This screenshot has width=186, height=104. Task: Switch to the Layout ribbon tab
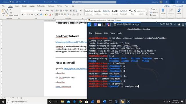point(32,6)
